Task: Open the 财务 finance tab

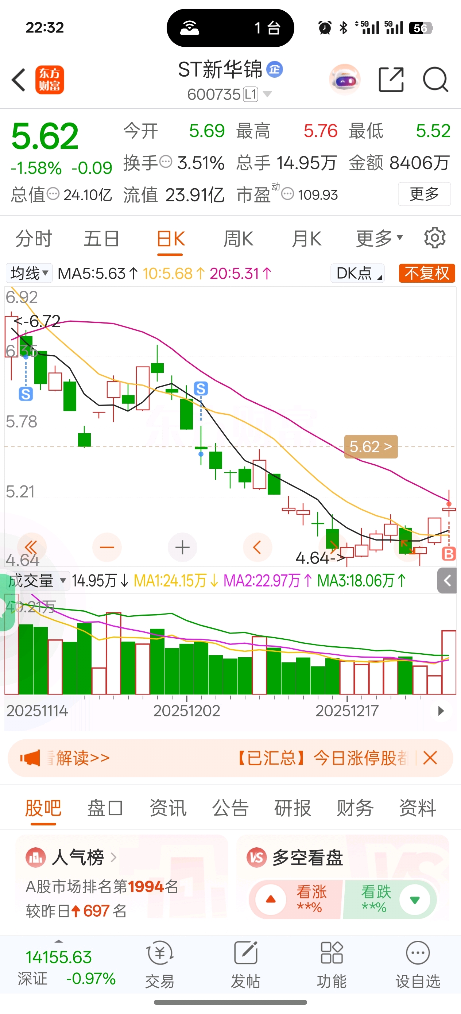Action: coord(355,808)
